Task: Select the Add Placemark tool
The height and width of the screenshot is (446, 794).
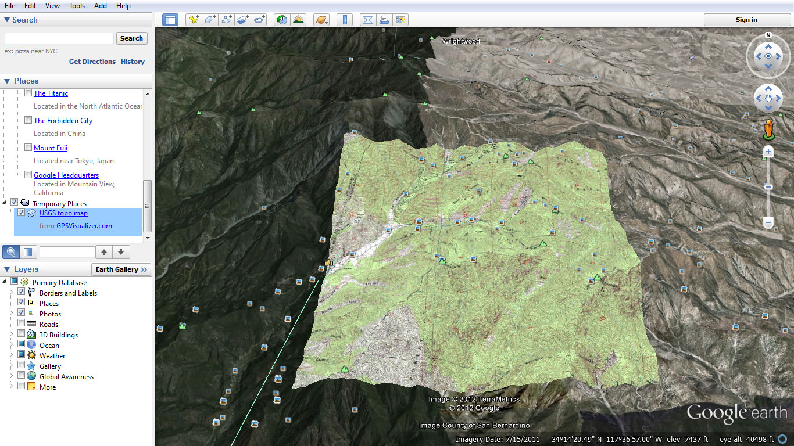Action: (193, 19)
